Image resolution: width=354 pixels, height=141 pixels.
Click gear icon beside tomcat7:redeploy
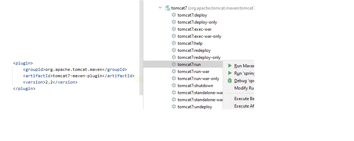[173, 50]
